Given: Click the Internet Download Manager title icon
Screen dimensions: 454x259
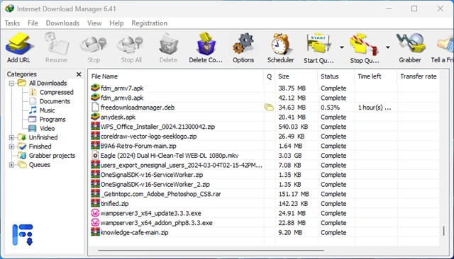Looking at the screenshot, I should (9, 8).
